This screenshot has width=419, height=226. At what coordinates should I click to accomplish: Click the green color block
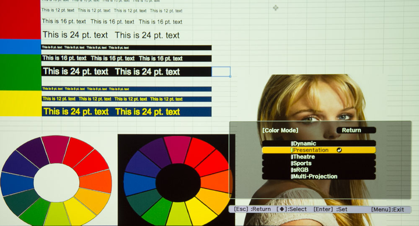(x=20, y=72)
